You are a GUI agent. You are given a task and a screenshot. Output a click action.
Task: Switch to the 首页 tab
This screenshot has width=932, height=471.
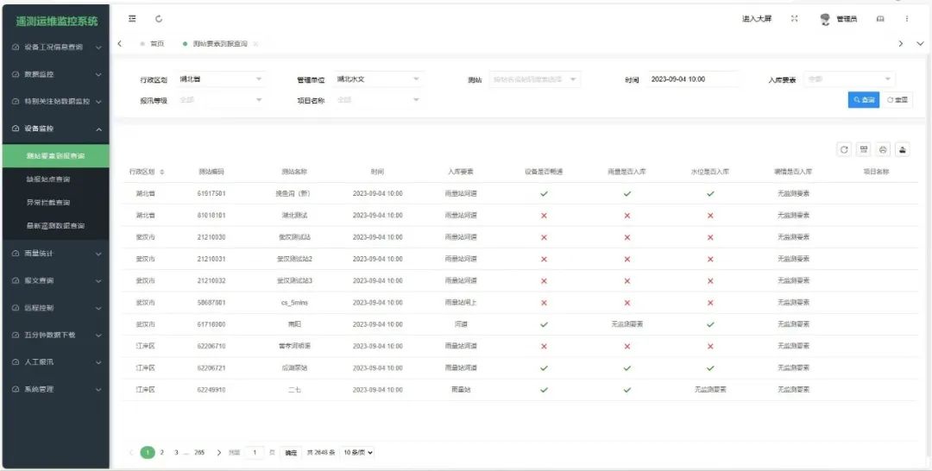(156, 43)
